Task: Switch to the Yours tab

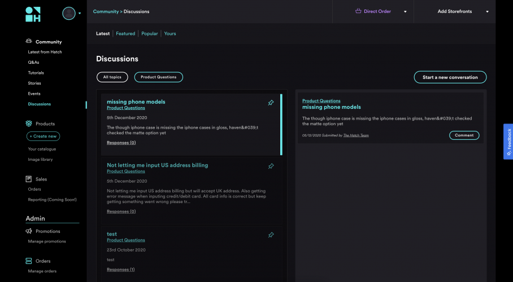Action: 170,33
